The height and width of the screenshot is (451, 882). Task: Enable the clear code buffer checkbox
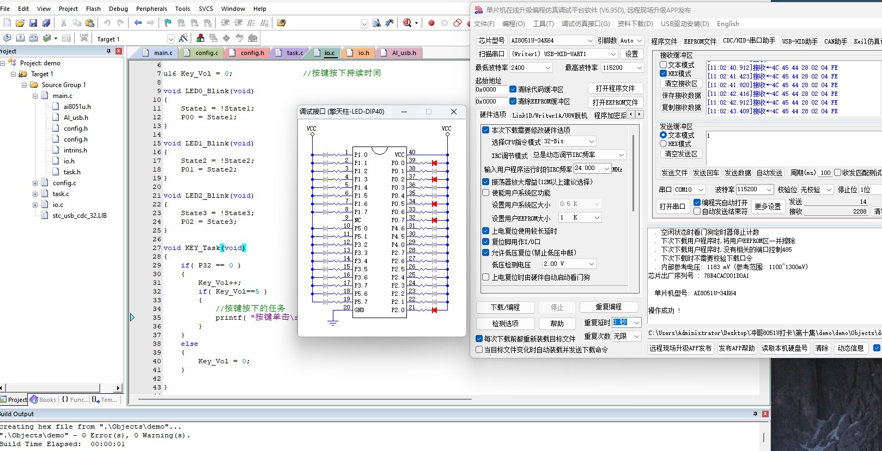(513, 89)
